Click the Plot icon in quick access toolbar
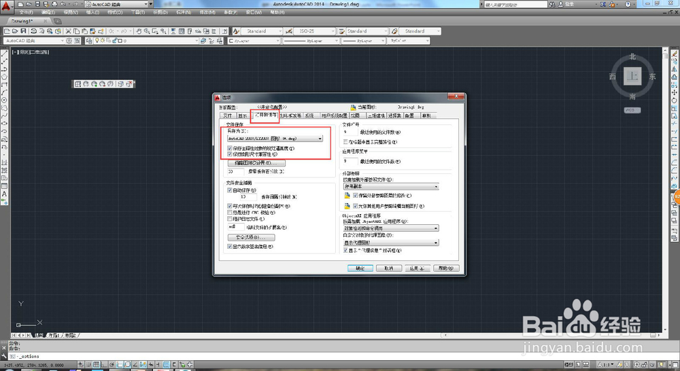680x371 pixels. (54, 4)
